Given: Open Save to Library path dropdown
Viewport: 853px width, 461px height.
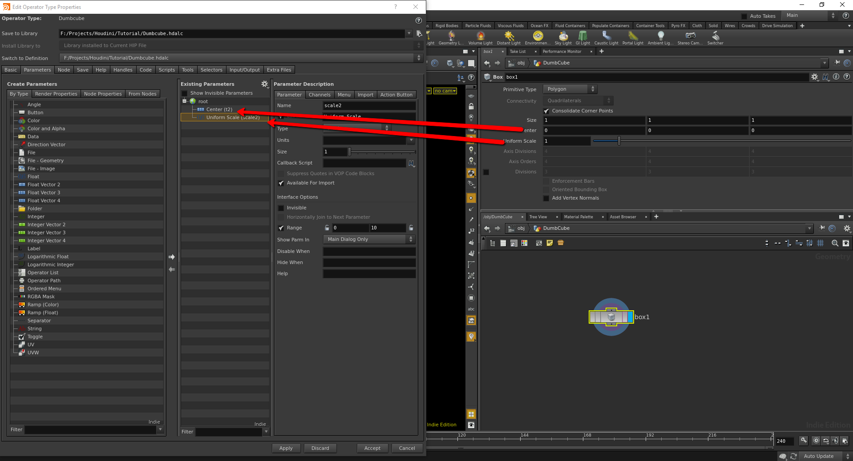Looking at the screenshot, I should pyautogui.click(x=409, y=33).
